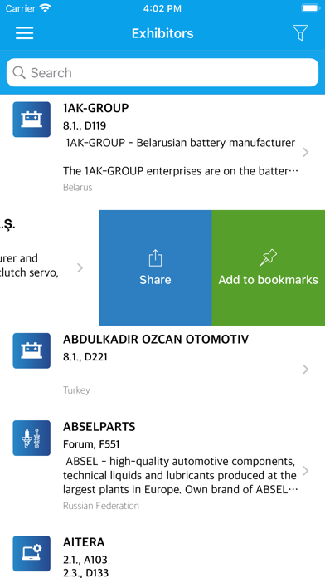The height and width of the screenshot is (578, 325).
Task: Expand the swiped row's chevron
Action: coord(80,267)
